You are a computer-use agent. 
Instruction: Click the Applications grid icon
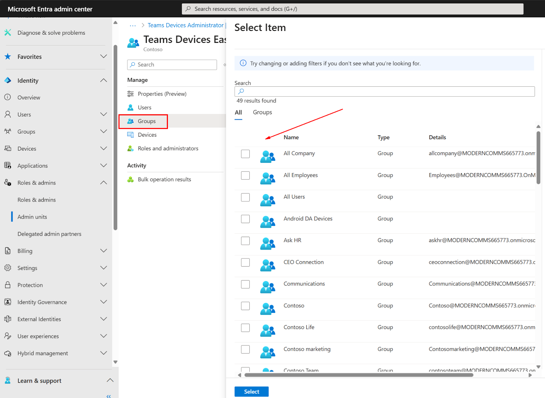click(x=7, y=165)
